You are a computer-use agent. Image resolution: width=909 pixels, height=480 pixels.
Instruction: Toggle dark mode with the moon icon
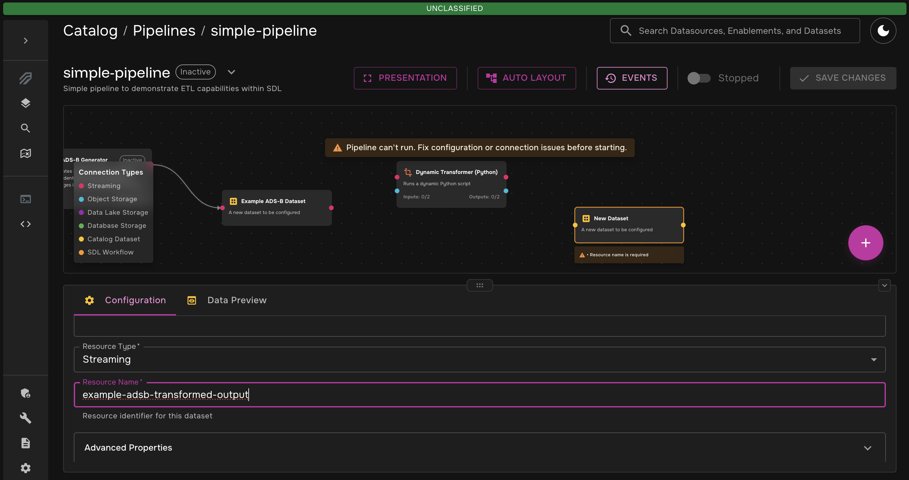pyautogui.click(x=883, y=31)
